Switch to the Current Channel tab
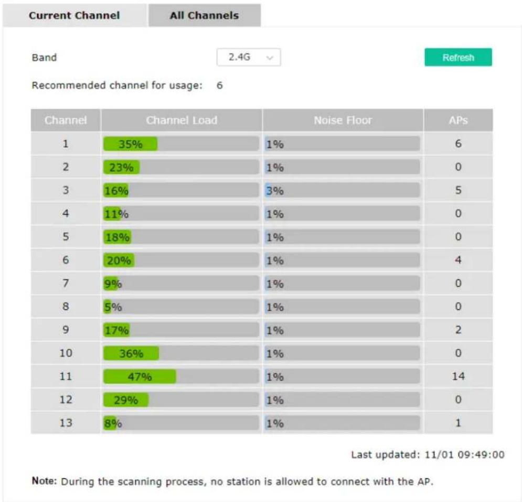 [74, 15]
